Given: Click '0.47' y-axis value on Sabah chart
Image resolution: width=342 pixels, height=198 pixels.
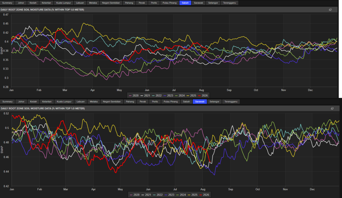Looking at the screenshot, I should 6,15.
